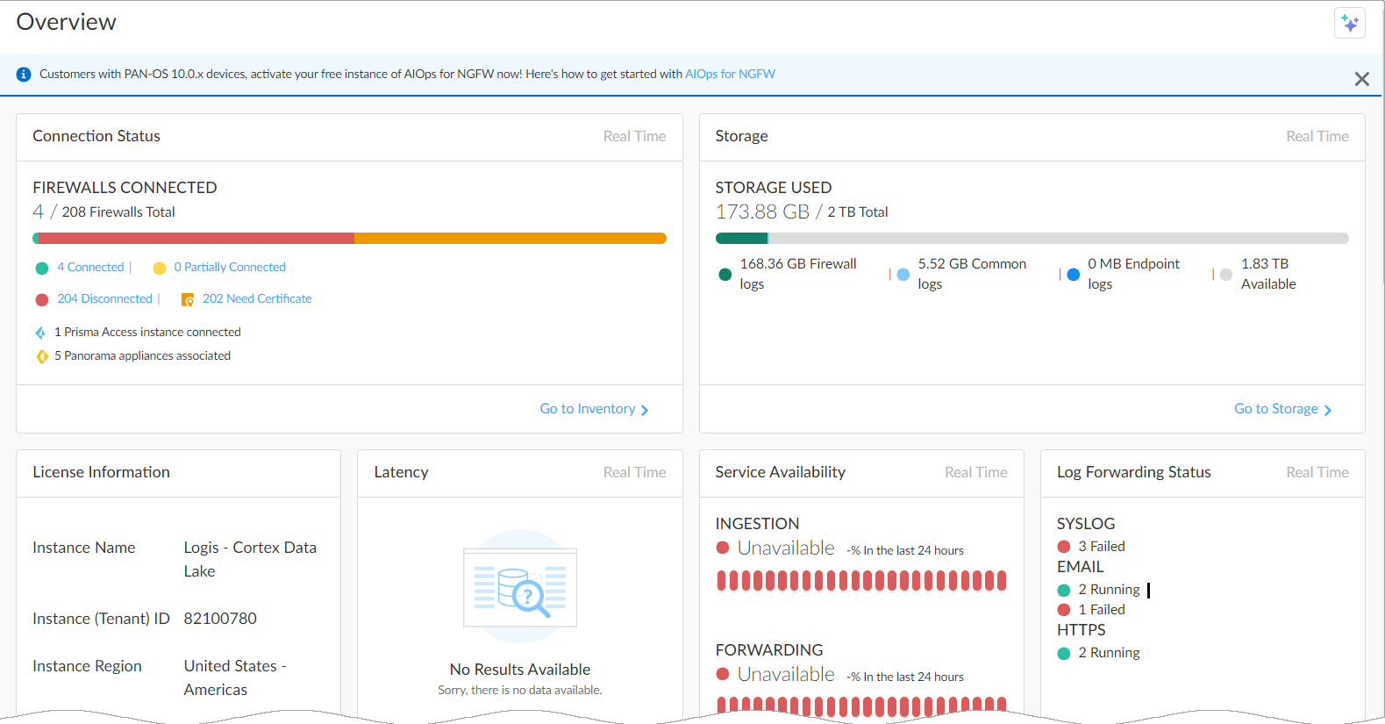Viewport: 1385px width, 724px height.
Task: Click the firewalls connection status bar
Action: click(x=349, y=239)
